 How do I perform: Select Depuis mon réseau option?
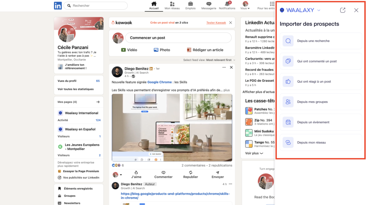coord(321,142)
